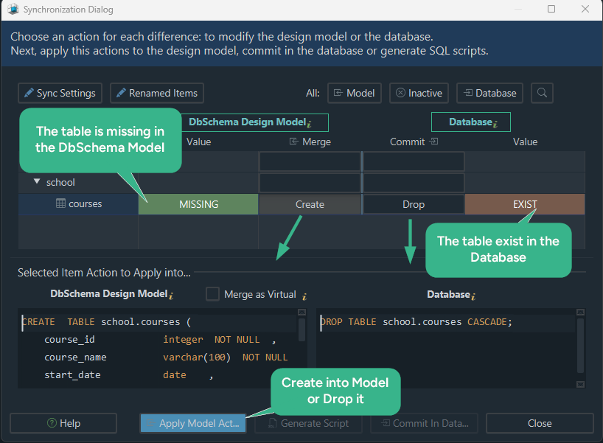This screenshot has height=443, width=603.
Task: Click the pencil icon in Renamed Items
Action: coord(121,93)
